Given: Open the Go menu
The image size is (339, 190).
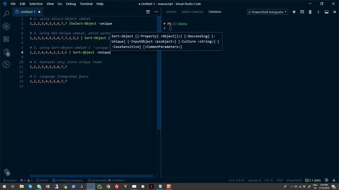Looking at the screenshot, I should click(60, 4).
